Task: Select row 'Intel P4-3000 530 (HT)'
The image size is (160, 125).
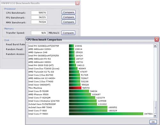Action: [91, 65]
